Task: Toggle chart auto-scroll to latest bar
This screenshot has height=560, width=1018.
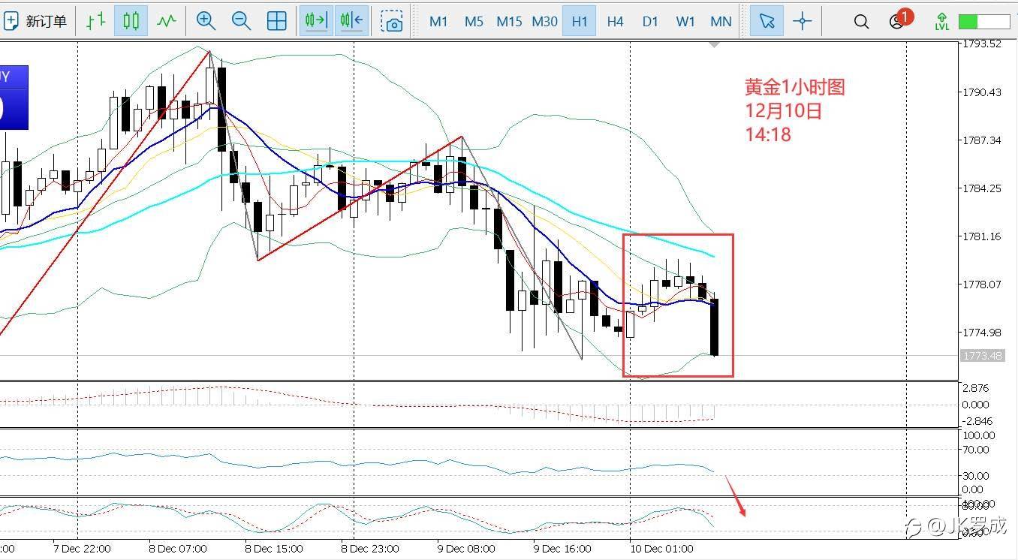Action: pyautogui.click(x=316, y=21)
